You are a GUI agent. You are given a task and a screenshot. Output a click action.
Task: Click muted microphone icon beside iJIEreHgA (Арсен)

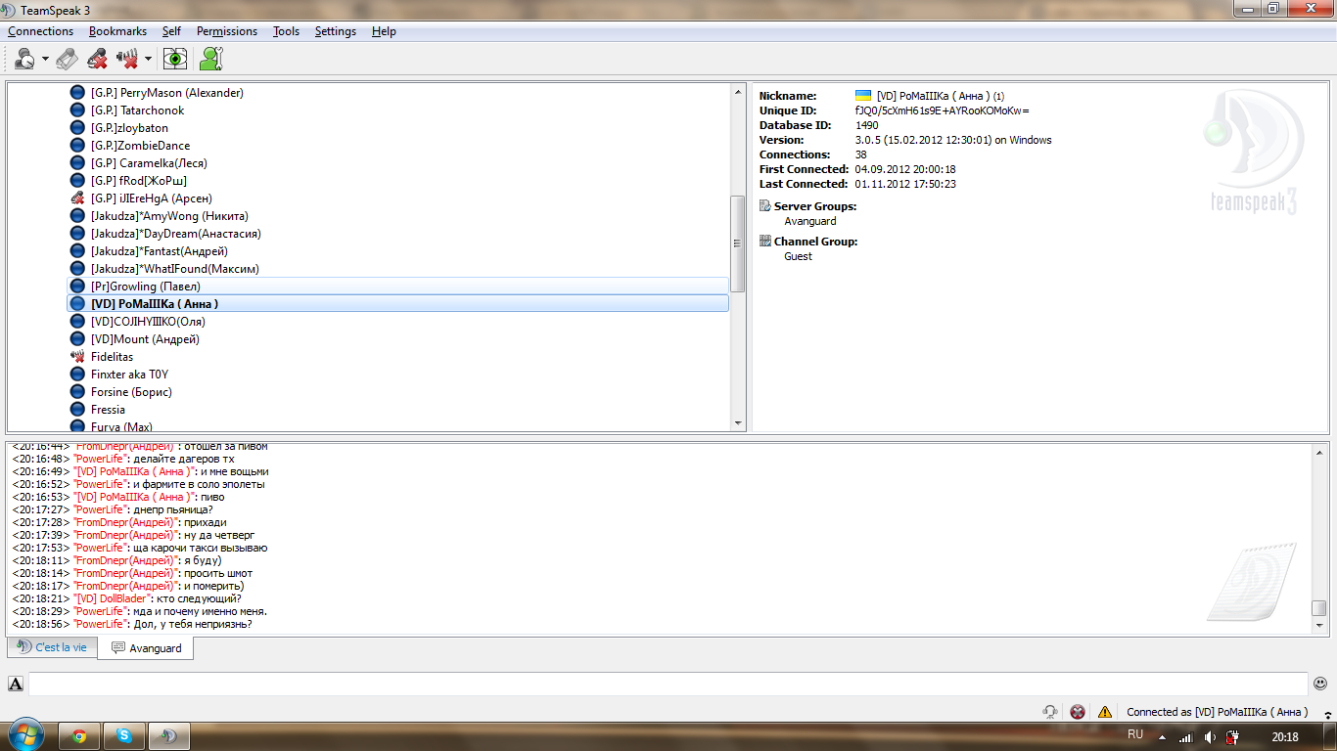coord(78,199)
